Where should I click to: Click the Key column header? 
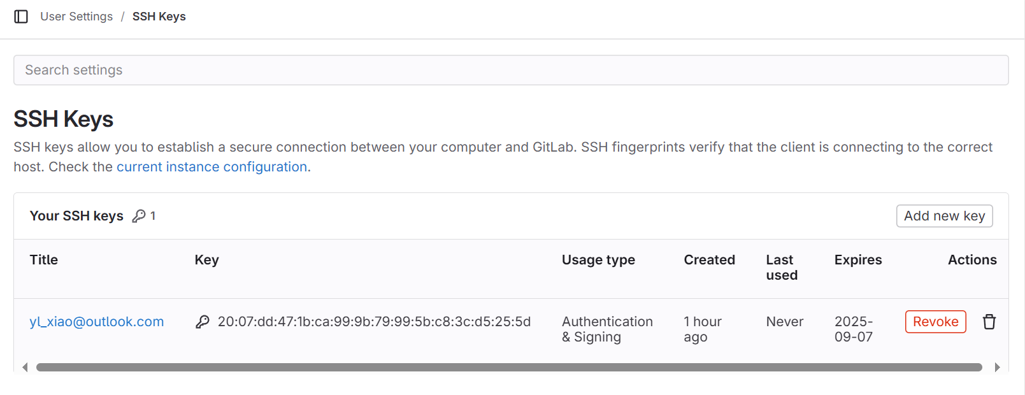206,260
